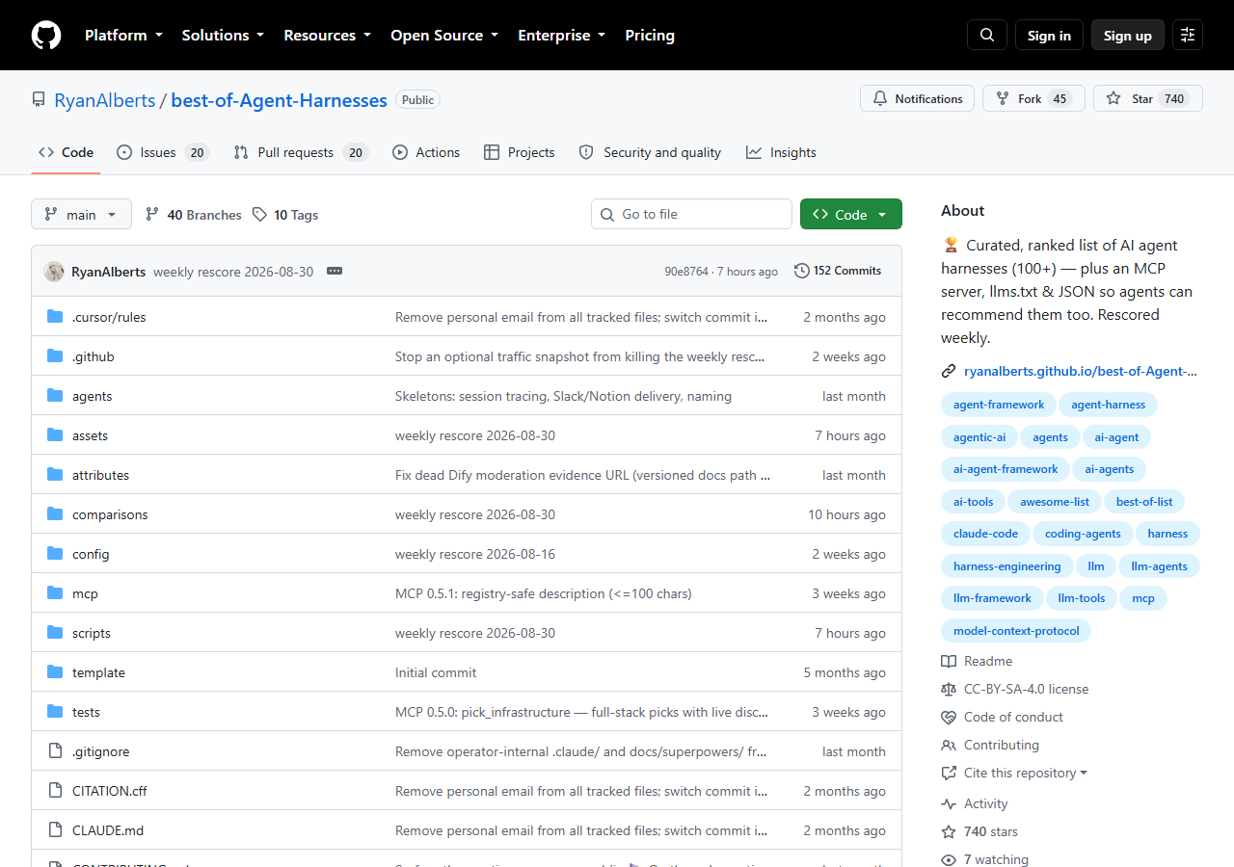This screenshot has height=867, width=1234.
Task: Select the Code tab
Action: 67,152
